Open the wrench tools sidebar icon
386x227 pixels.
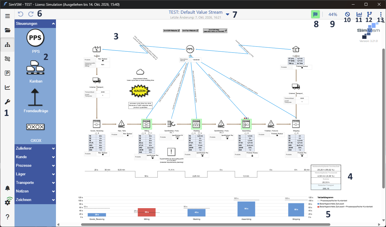tap(7, 102)
